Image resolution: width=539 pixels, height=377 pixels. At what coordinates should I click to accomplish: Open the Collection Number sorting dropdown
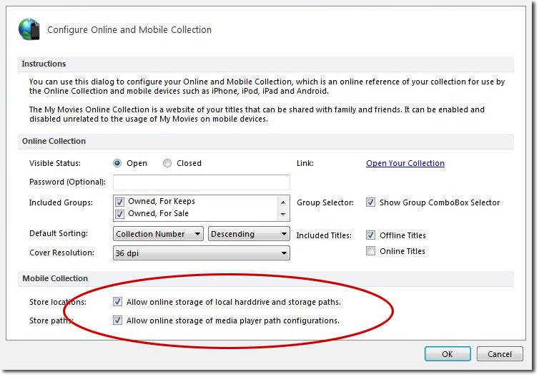[x=159, y=234]
